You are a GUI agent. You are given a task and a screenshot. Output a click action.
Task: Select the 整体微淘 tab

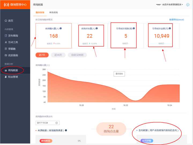click(x=40, y=13)
